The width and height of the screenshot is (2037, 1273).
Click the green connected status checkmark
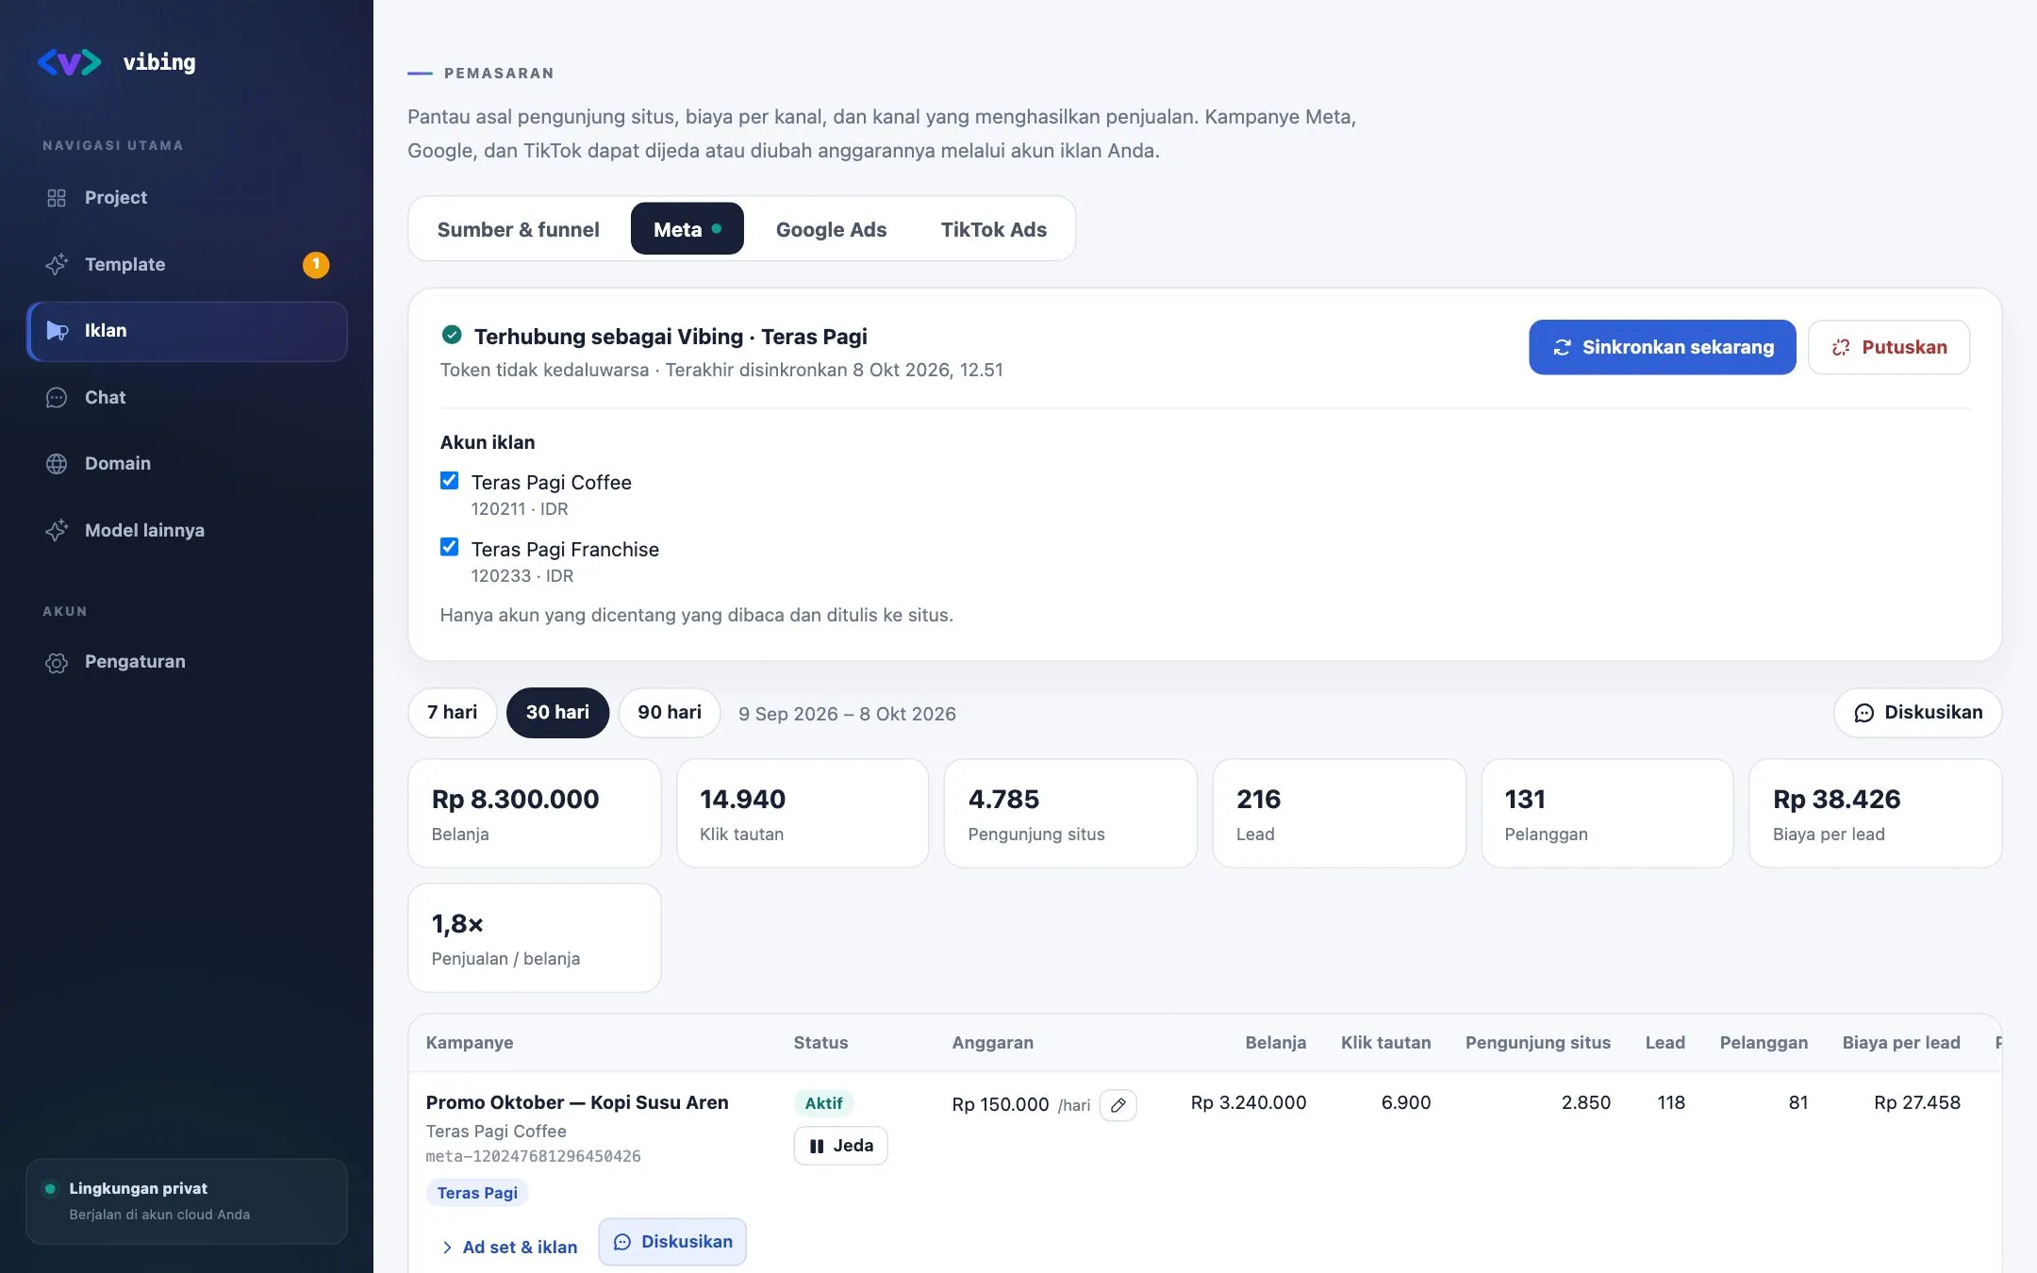452,335
